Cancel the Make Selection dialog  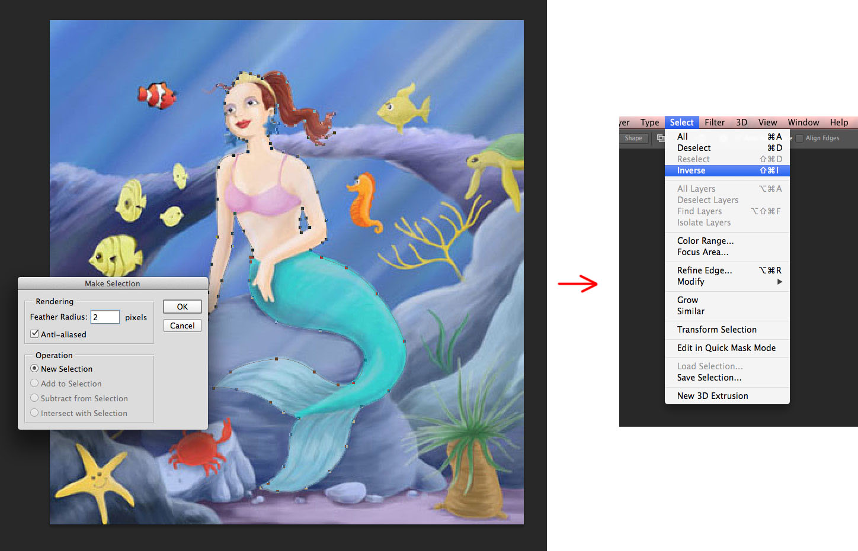tap(182, 326)
